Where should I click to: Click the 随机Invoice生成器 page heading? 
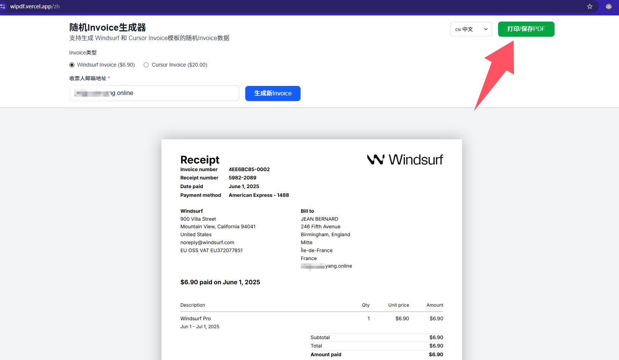(x=108, y=28)
